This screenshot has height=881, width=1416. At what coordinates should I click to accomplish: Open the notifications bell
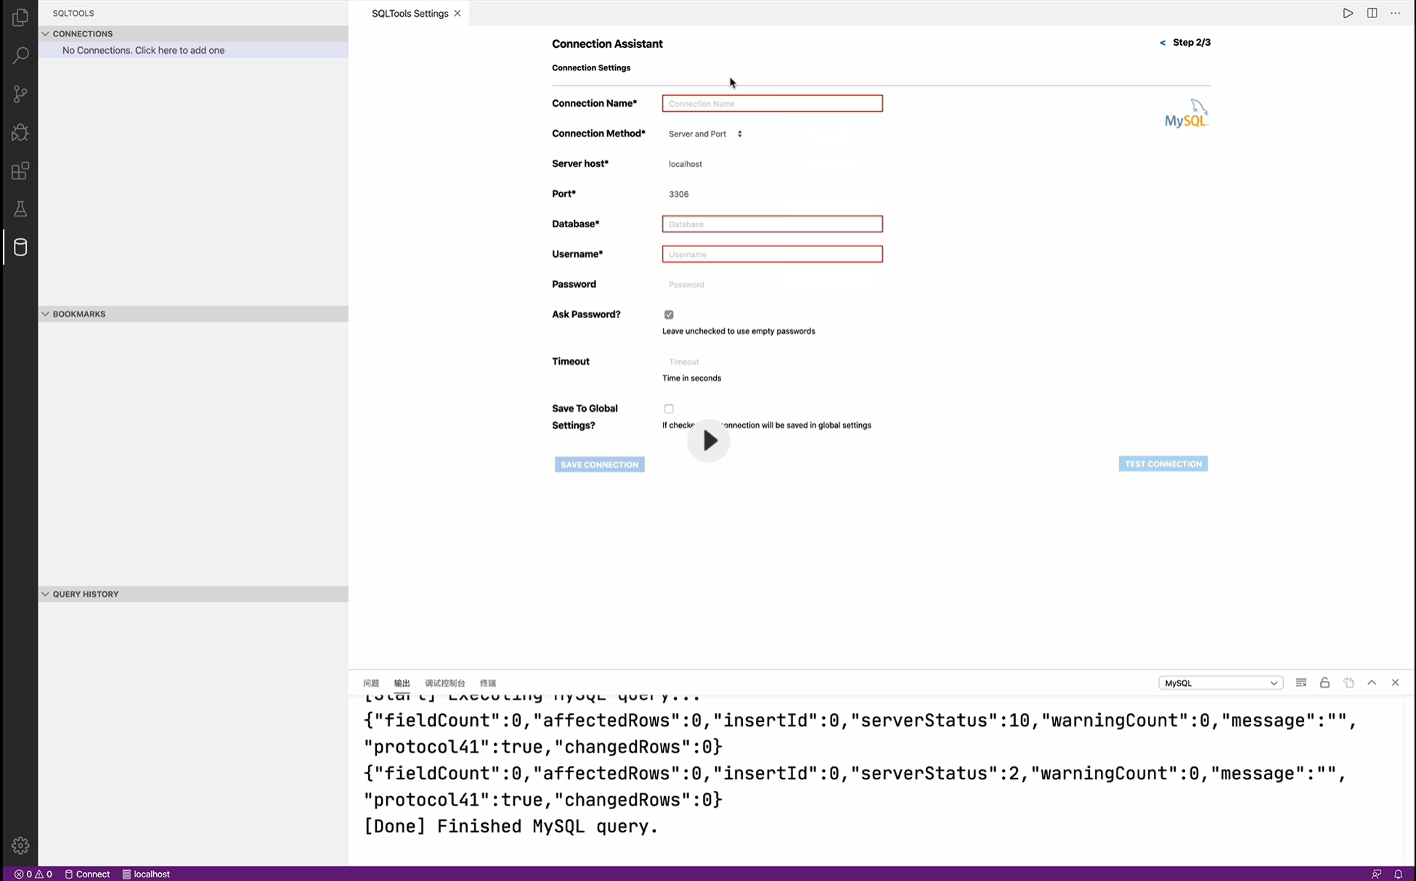coord(1398,874)
